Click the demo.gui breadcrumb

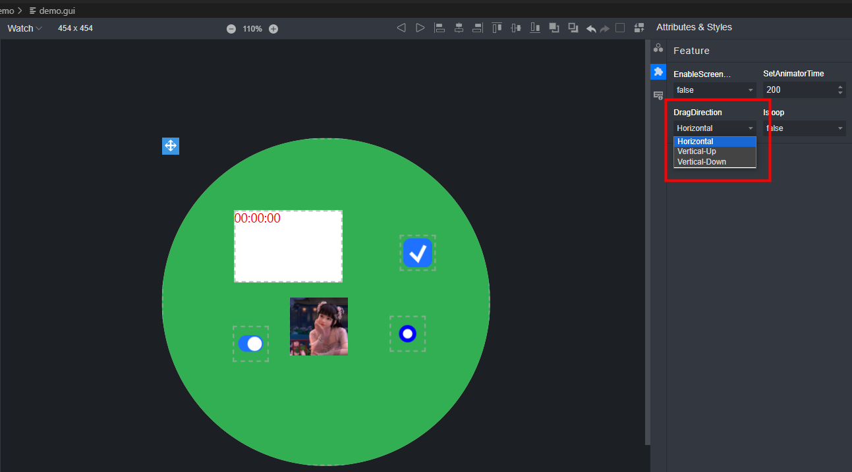click(57, 11)
